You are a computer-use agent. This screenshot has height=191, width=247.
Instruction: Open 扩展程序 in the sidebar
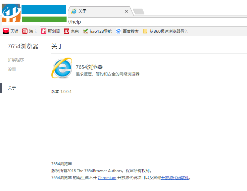pyautogui.click(x=16, y=60)
